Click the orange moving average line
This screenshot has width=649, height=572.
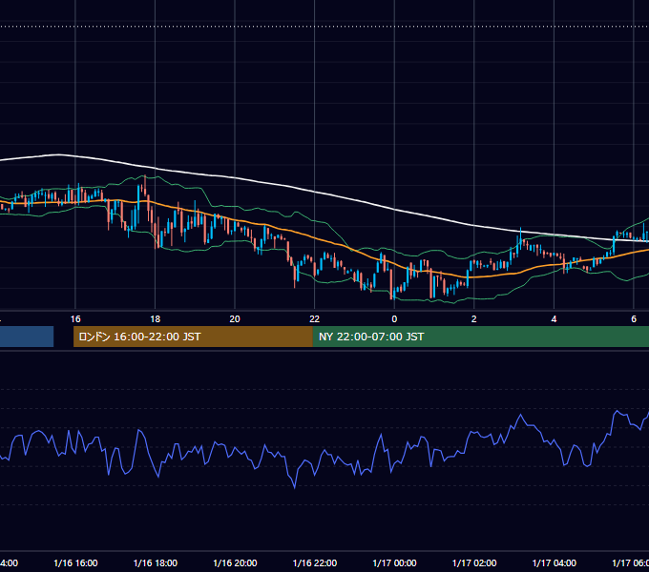tap(315, 237)
